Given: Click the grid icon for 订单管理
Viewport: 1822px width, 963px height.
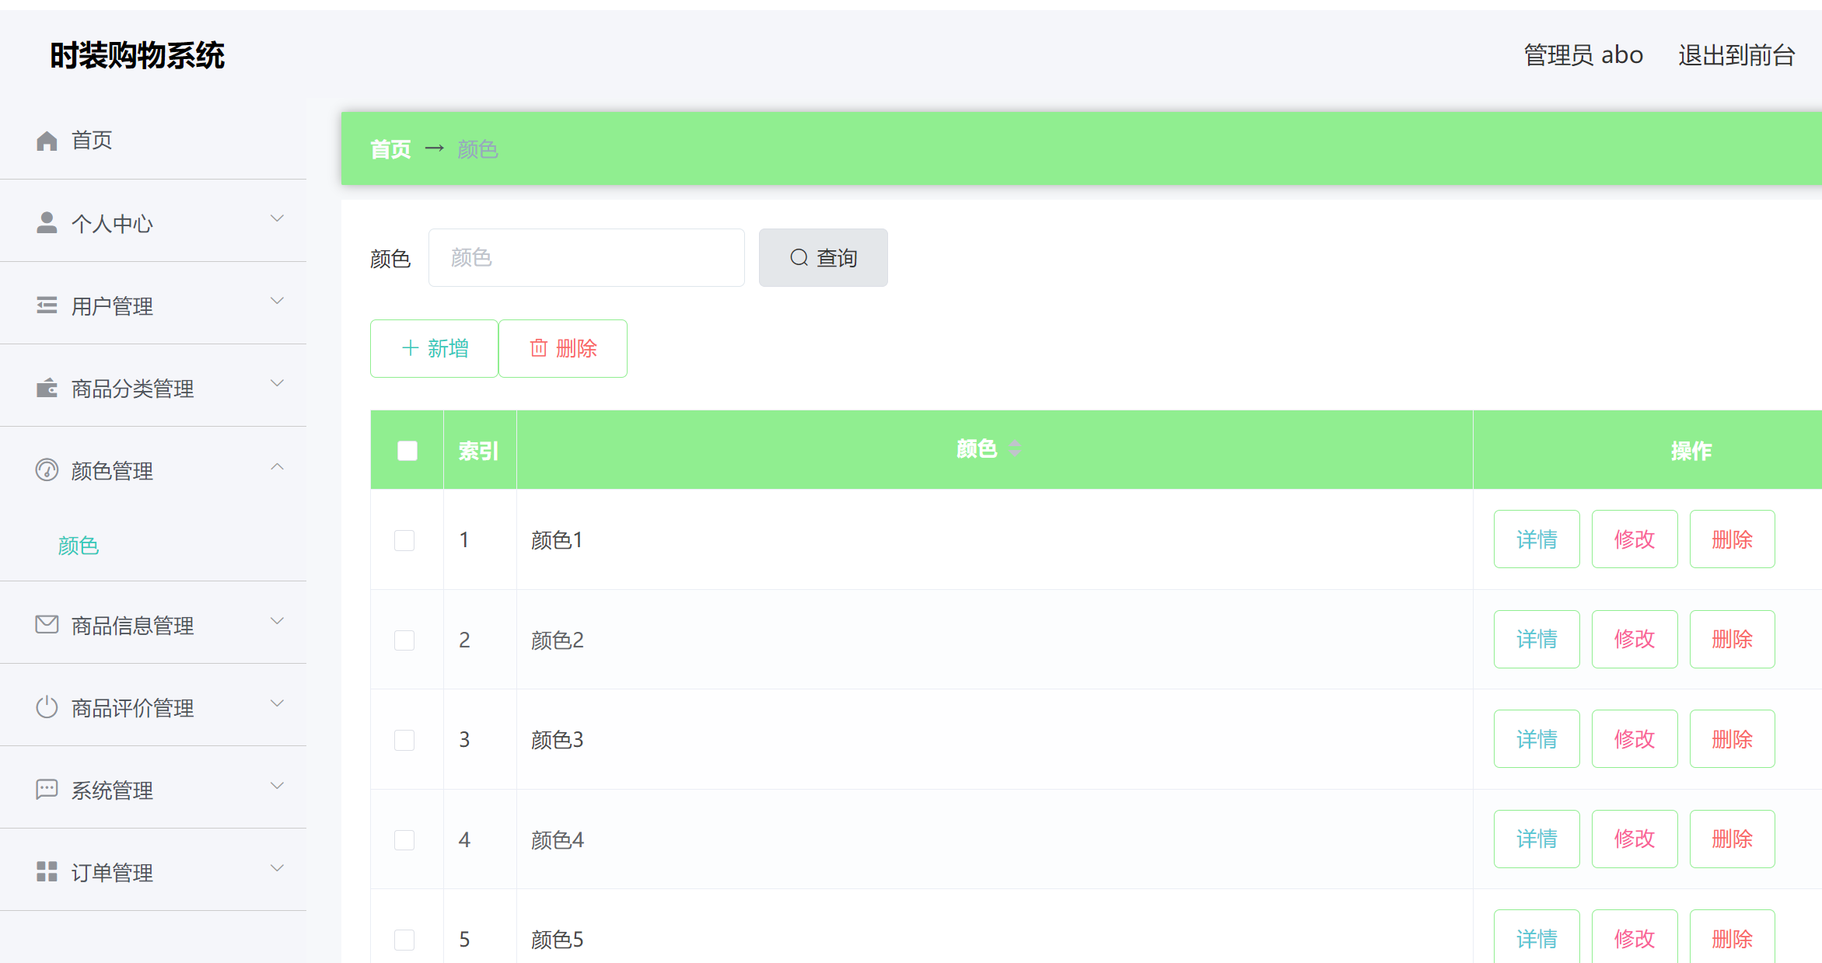Looking at the screenshot, I should click(x=47, y=872).
